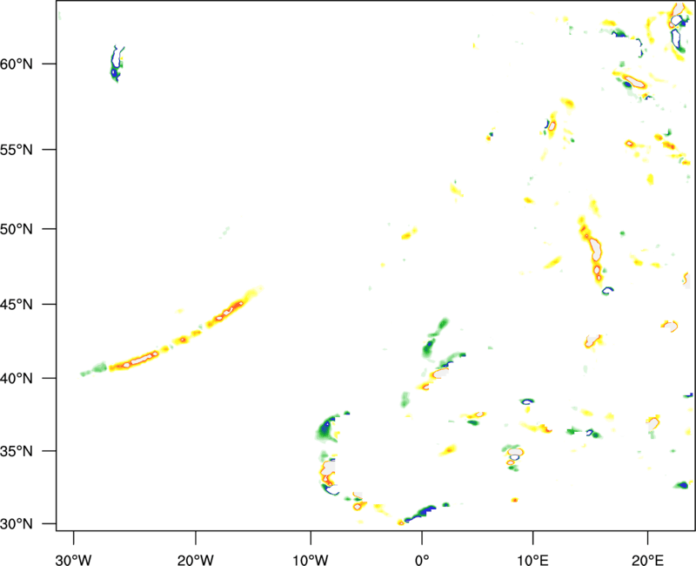
Task: Click the 30°N latitude label
Action: click(17, 524)
